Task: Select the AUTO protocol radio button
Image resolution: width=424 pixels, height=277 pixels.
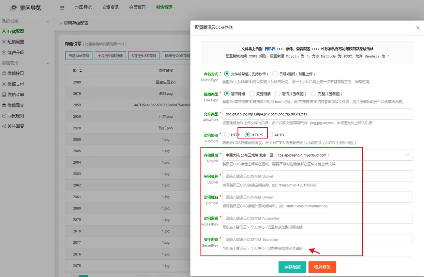Action: [x=270, y=135]
